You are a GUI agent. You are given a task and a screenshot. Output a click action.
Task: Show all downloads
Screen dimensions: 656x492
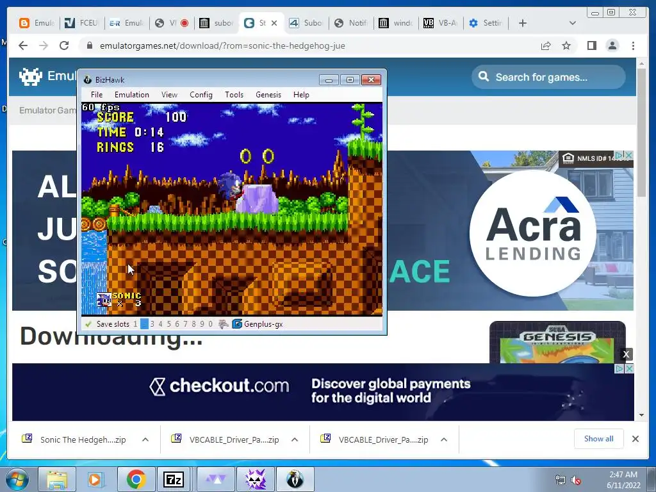(x=599, y=438)
